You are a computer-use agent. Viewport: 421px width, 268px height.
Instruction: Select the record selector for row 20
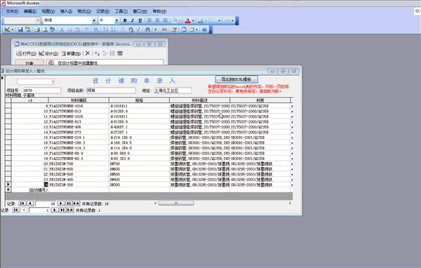point(8,163)
